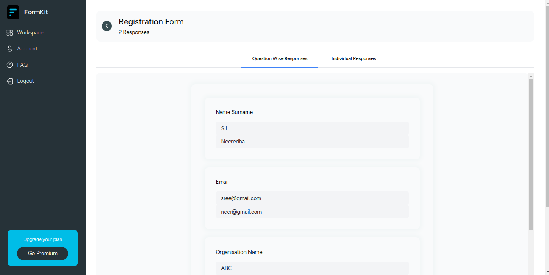
Task: Switch to Individual Responses tab
Action: tap(354, 58)
